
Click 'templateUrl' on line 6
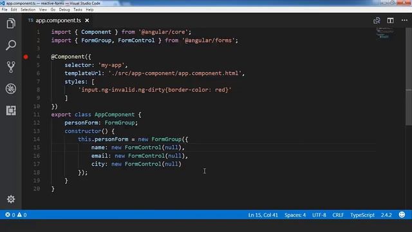83,73
